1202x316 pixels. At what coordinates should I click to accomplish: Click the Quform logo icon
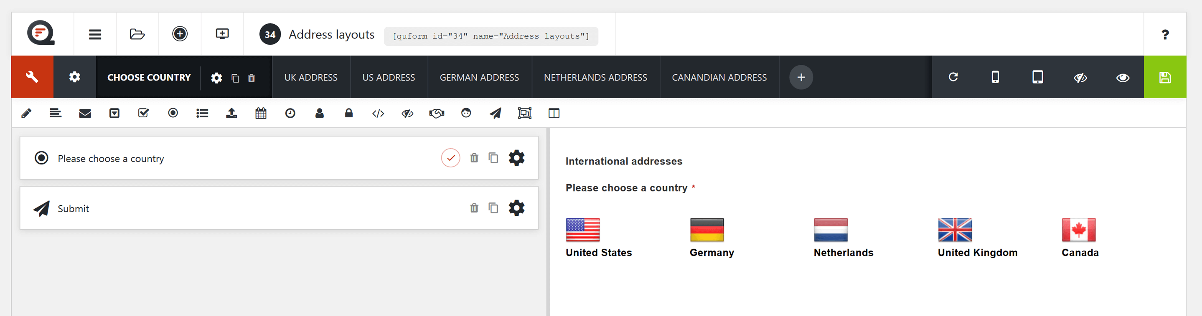(41, 33)
